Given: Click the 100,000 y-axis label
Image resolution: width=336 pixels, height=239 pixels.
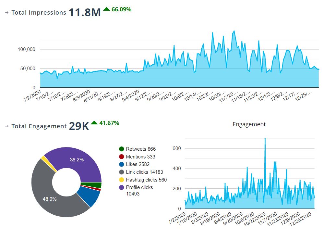Looking at the screenshot, I should coord(26,49).
